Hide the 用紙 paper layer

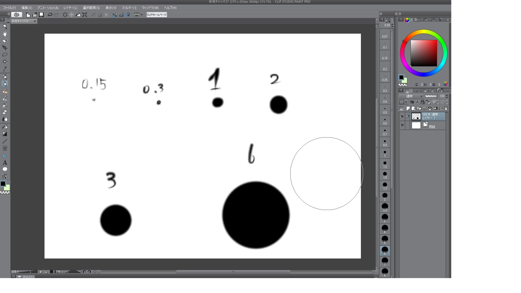tap(402, 125)
